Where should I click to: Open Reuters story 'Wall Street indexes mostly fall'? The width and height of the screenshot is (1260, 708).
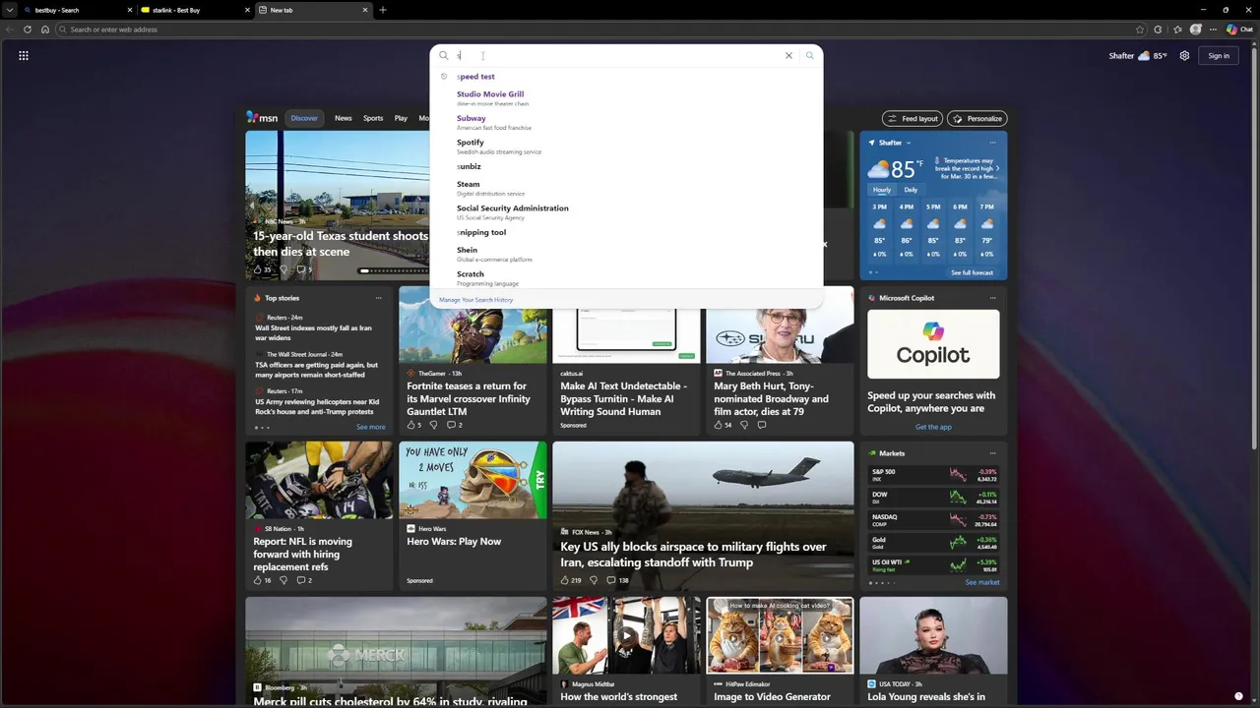(313, 333)
